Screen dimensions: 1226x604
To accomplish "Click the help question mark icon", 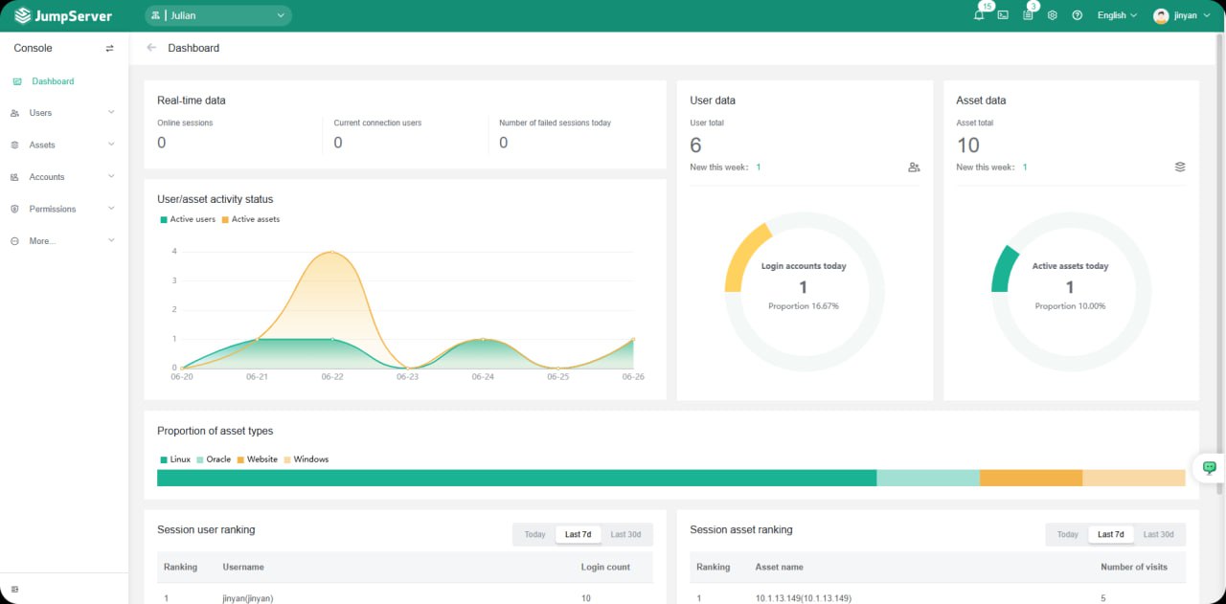I will (x=1077, y=15).
